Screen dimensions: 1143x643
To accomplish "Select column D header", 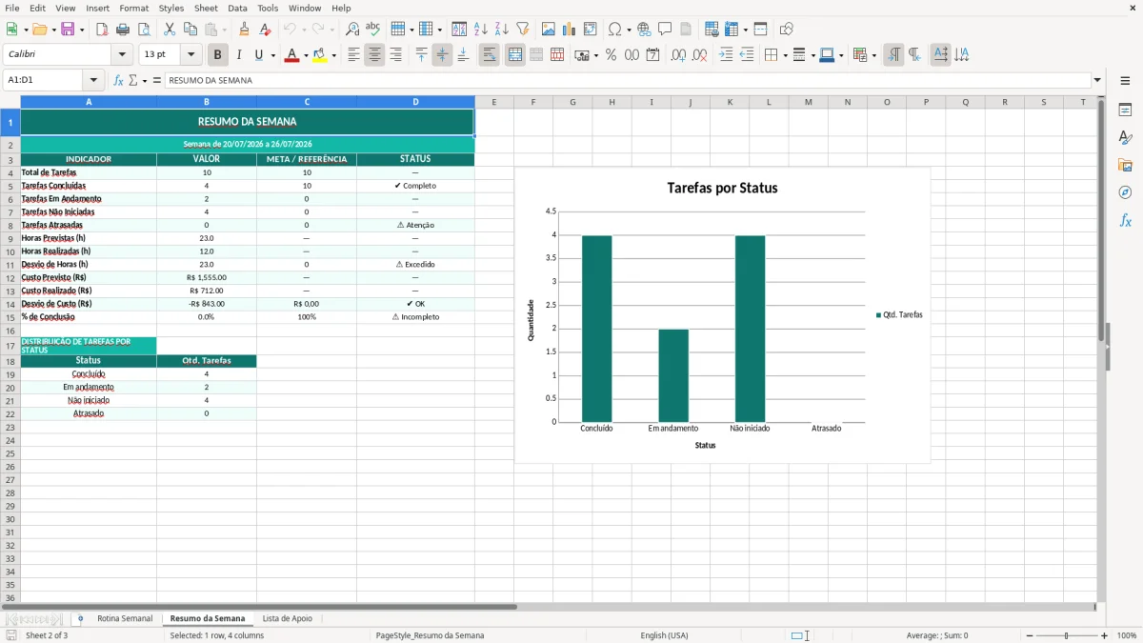I will [415, 102].
